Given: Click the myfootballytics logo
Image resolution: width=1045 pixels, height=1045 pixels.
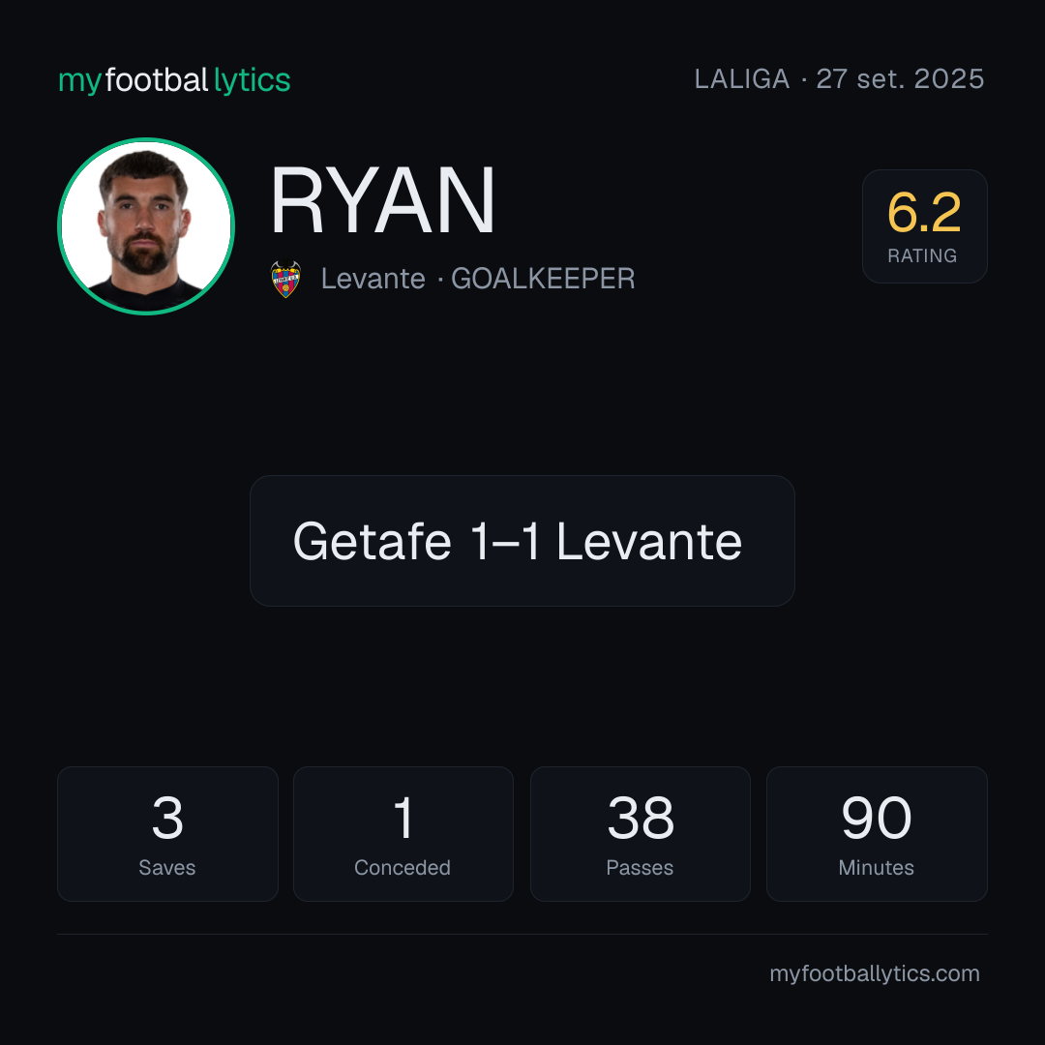Looking at the screenshot, I should (174, 80).
